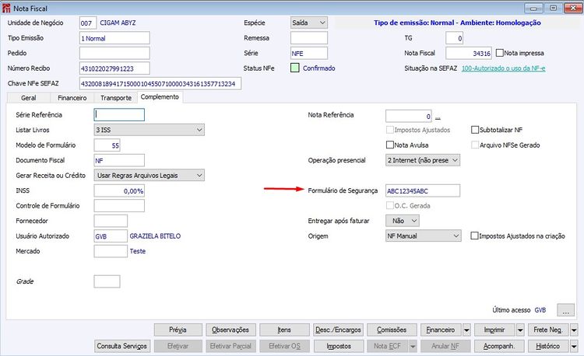Click the Itens button

click(x=284, y=330)
